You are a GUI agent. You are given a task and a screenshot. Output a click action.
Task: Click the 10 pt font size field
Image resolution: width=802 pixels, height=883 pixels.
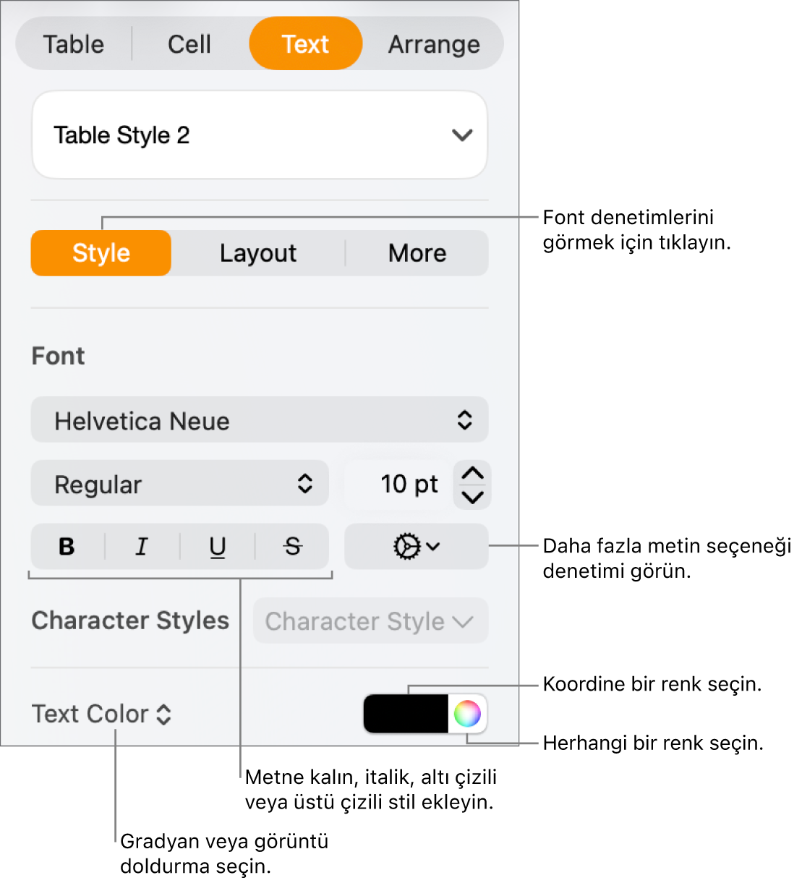(398, 484)
